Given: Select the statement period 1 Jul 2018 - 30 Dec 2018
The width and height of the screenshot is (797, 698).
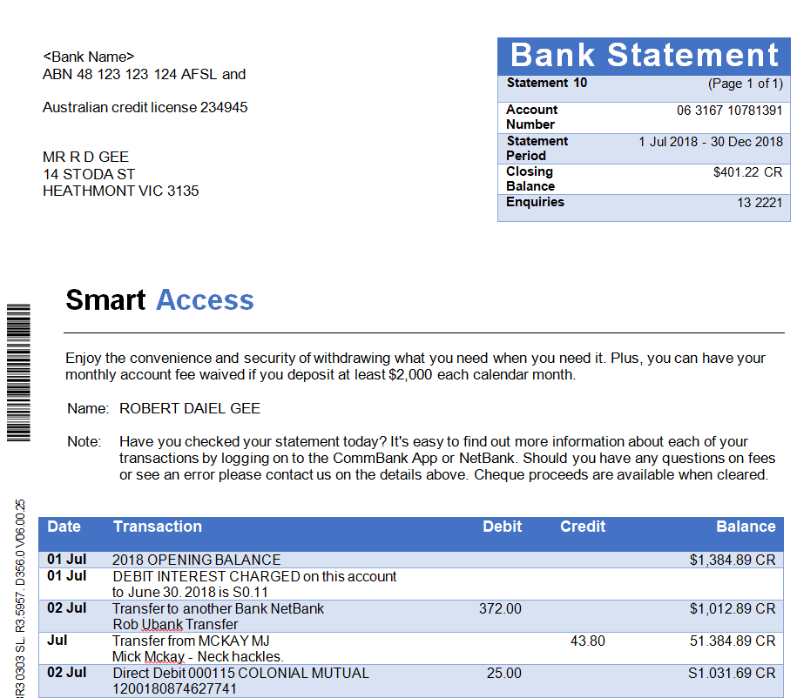Looking at the screenshot, I should [711, 142].
